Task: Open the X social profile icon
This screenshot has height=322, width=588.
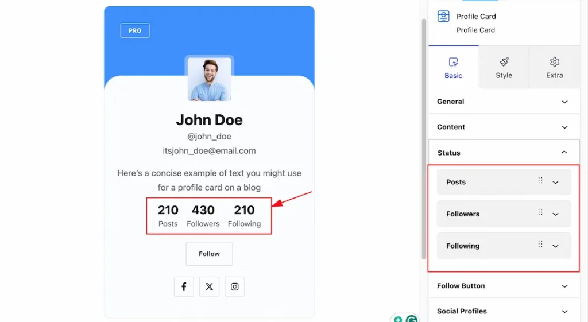Action: (x=209, y=287)
